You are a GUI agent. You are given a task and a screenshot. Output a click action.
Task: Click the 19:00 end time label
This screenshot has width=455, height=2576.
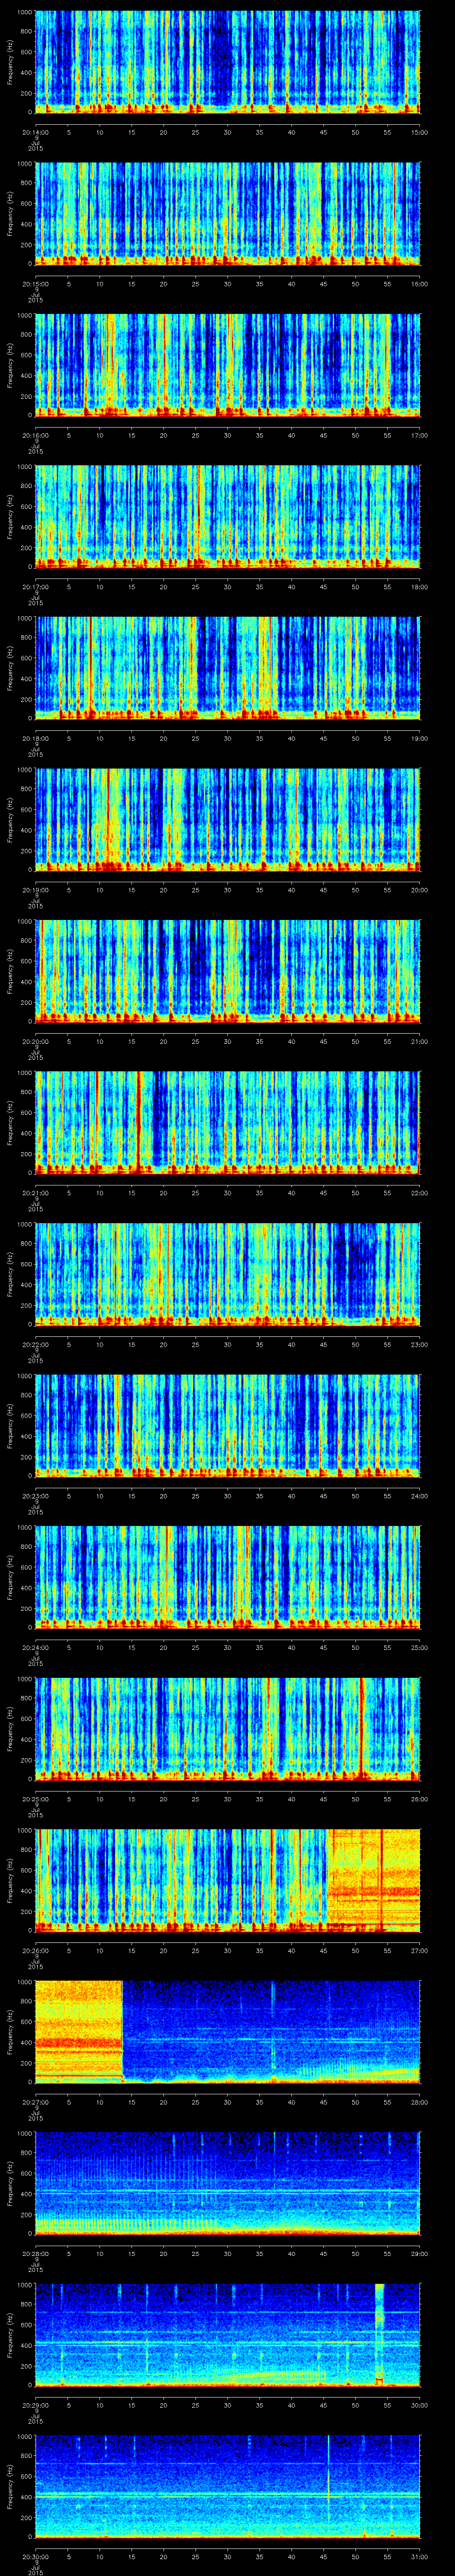(x=420, y=738)
